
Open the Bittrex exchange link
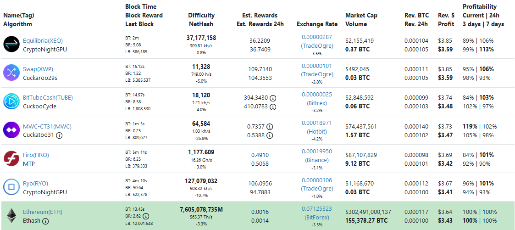tap(317, 103)
